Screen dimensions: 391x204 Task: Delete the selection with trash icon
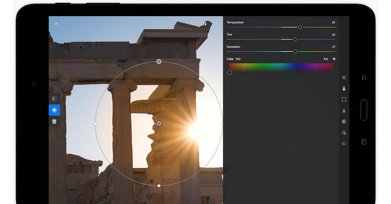[x=55, y=121]
